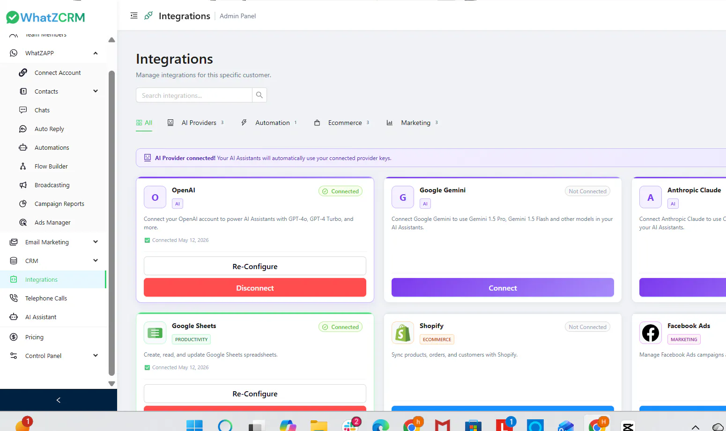Click the search magnifier button
This screenshot has height=431, width=726.
(259, 95)
